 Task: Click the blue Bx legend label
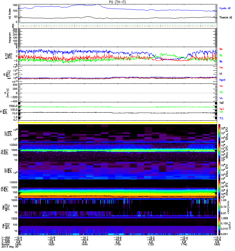coord(221,61)
